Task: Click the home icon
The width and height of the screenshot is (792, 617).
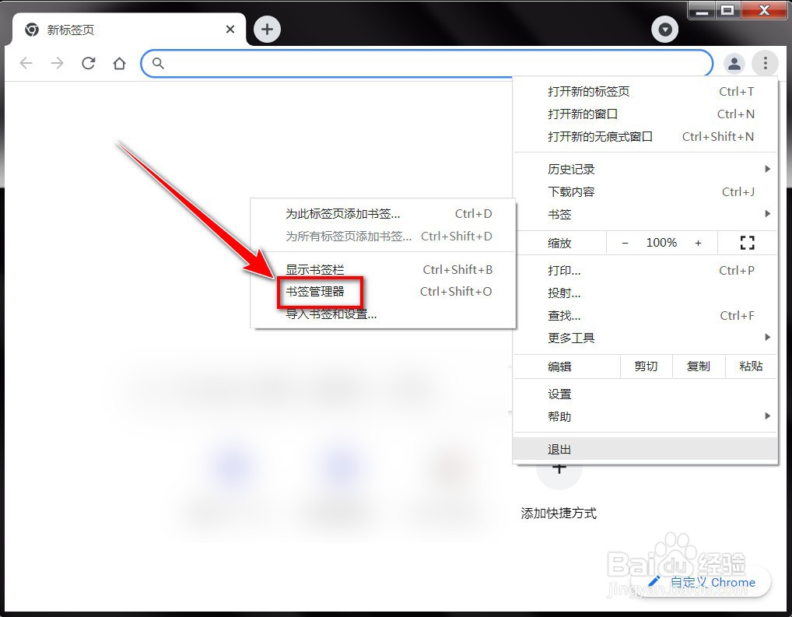Action: tap(119, 63)
